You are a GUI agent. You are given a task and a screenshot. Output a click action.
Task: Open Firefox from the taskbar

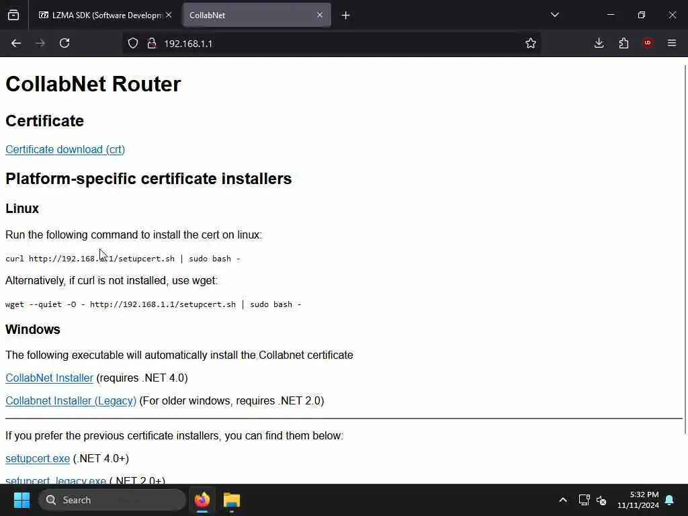point(202,500)
